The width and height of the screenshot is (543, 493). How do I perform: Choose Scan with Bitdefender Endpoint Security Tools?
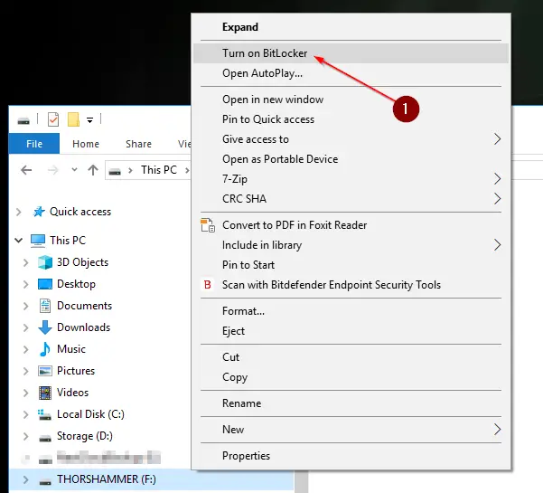click(x=351, y=285)
